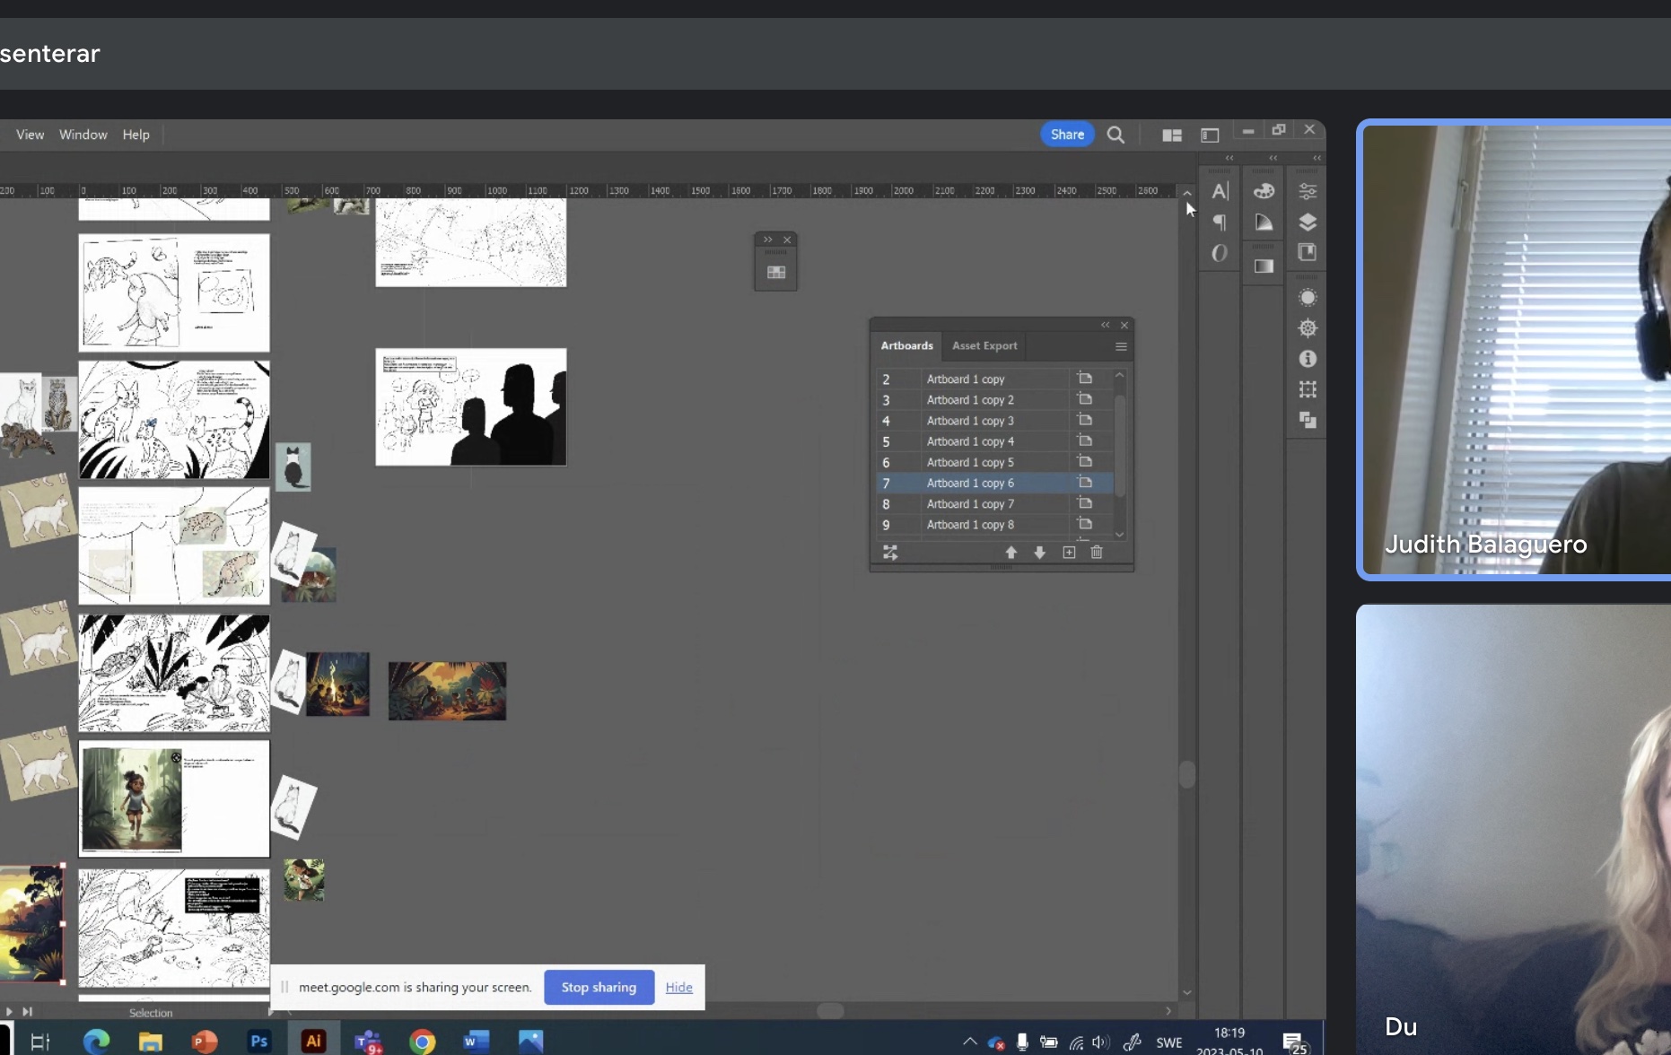Select Artboard 1 copy 3 row
This screenshot has width=1671, height=1055.
(x=994, y=421)
